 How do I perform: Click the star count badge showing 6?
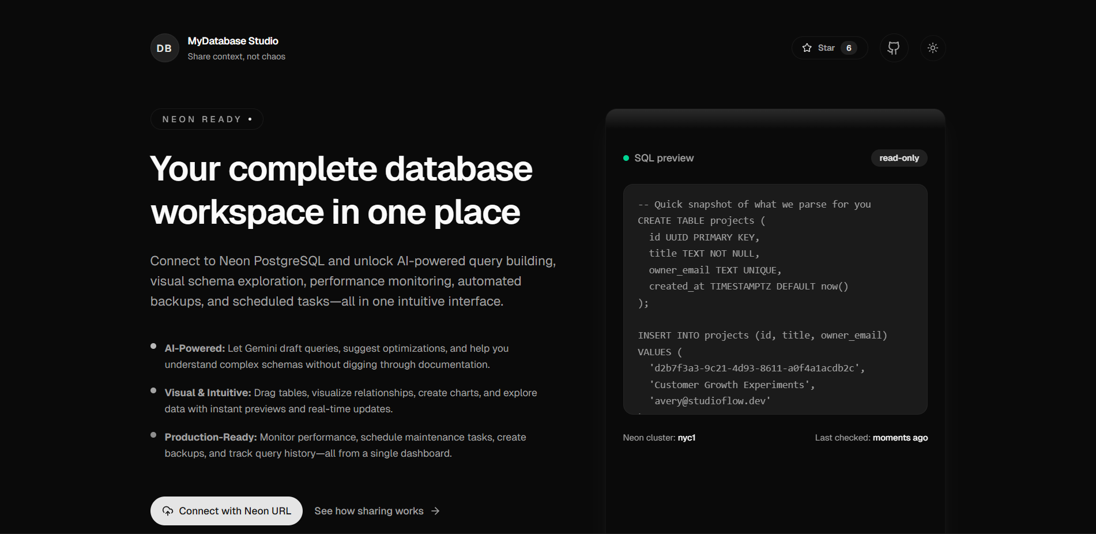point(848,48)
